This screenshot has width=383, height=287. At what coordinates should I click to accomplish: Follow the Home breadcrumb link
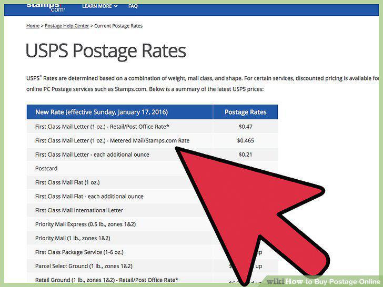33,26
